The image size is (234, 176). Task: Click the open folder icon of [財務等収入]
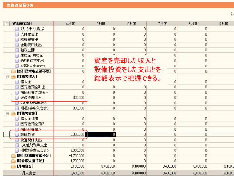click(x=14, y=77)
